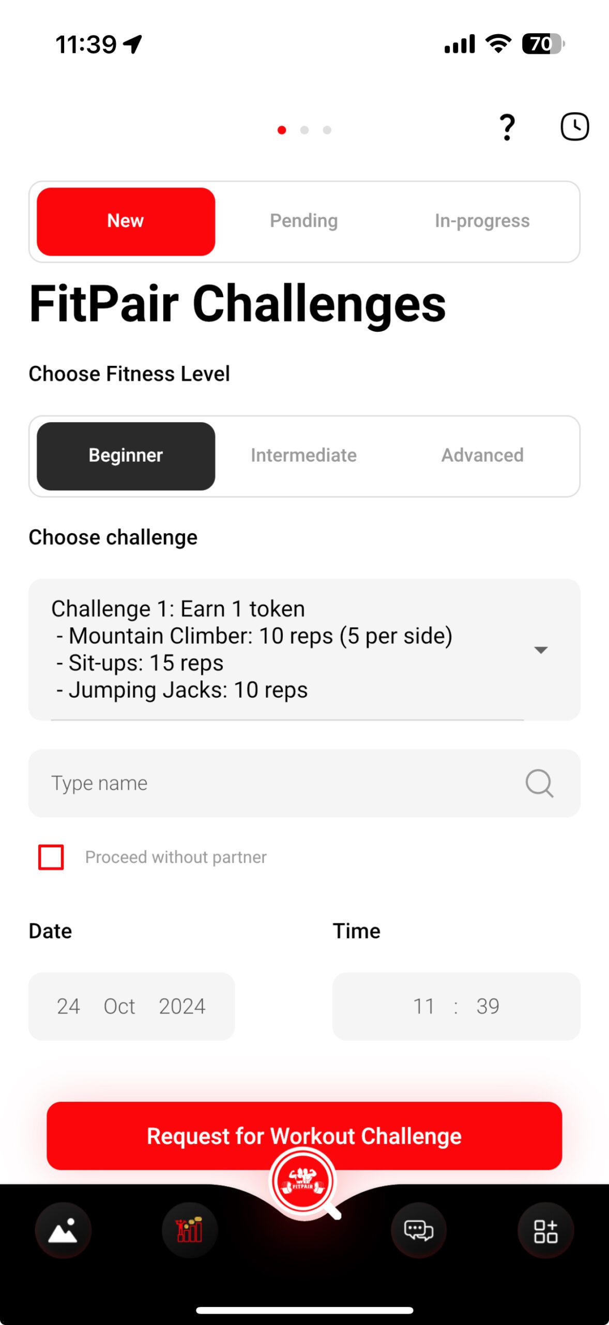Expand the Choose challenge dropdown arrow
This screenshot has height=1325, width=609.
pyautogui.click(x=541, y=650)
